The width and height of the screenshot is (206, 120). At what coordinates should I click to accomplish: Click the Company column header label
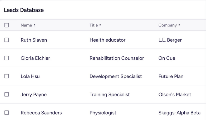click(168, 25)
